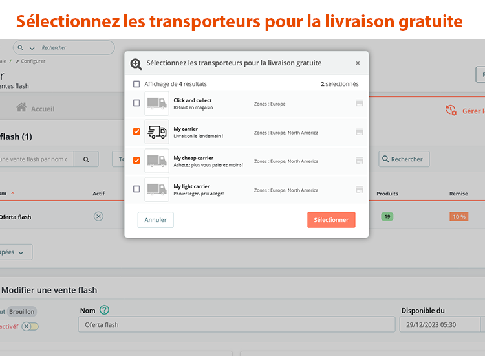485x356 pixels.
Task: Focus the flash sale name search field
Action: (x=36, y=159)
